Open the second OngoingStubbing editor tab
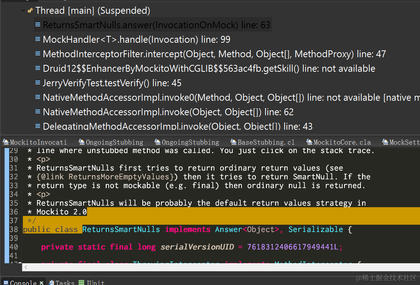 (x=187, y=142)
